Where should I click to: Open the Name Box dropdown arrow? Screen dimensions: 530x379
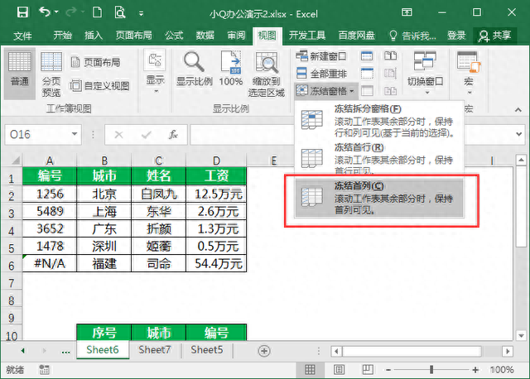click(75, 134)
